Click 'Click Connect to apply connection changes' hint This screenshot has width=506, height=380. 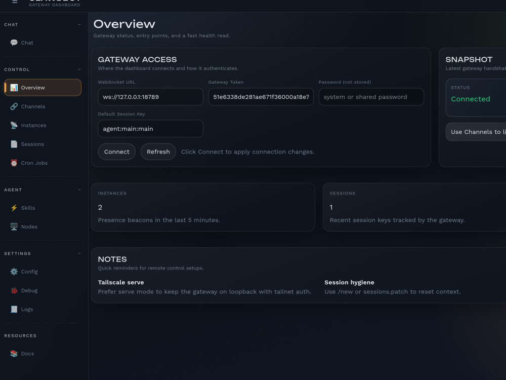[247, 151]
